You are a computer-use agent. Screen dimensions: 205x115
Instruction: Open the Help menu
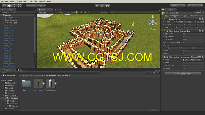pos(49,2)
